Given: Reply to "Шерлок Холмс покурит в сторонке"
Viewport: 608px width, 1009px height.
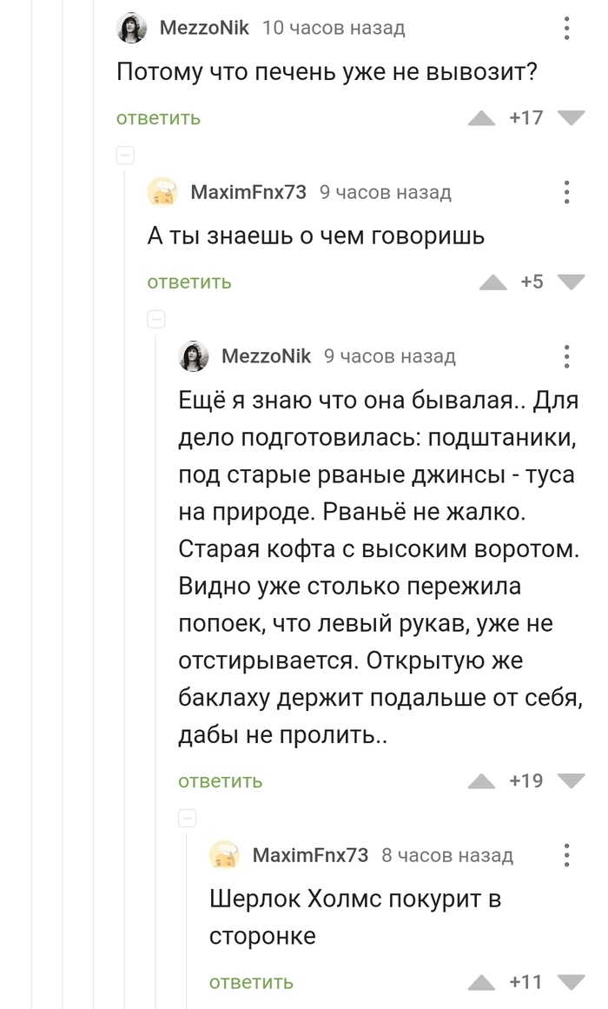Looking at the screenshot, I should pyautogui.click(x=251, y=983).
